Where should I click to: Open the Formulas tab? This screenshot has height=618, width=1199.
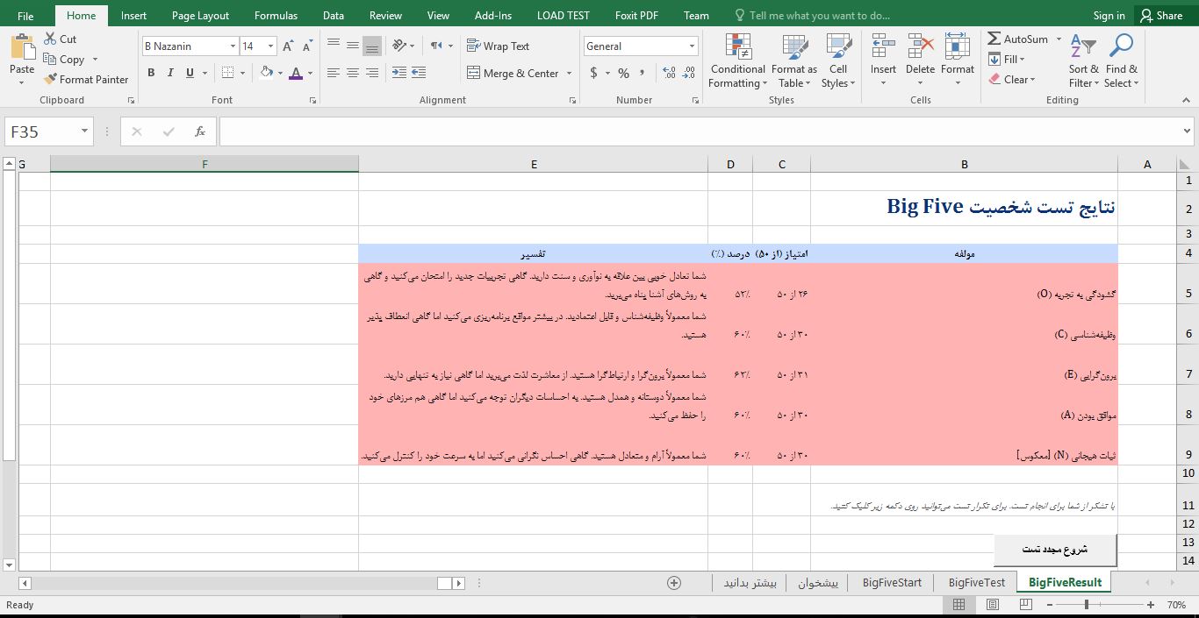[x=276, y=15]
